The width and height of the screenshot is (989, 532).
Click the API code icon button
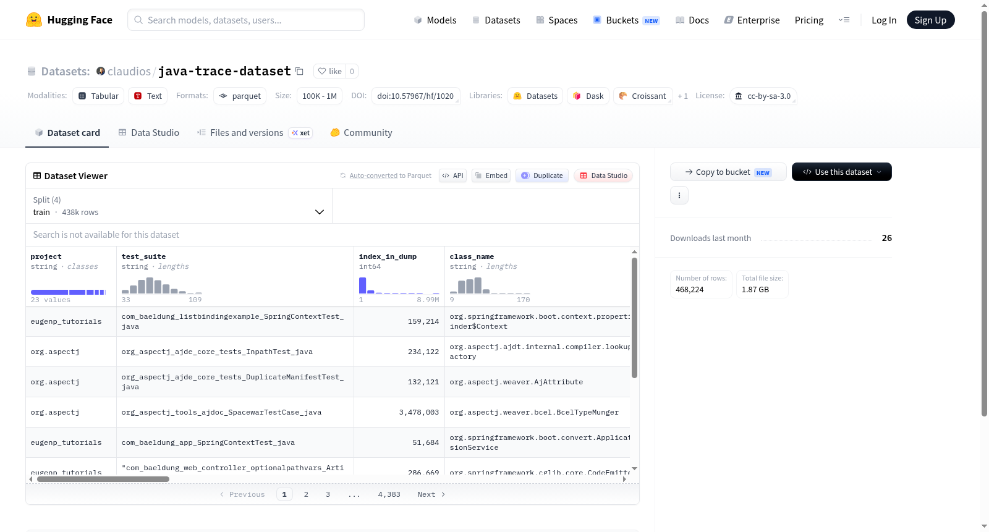coord(452,175)
